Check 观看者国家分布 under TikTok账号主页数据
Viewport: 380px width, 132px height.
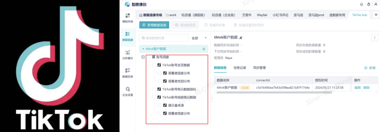pos(160,73)
